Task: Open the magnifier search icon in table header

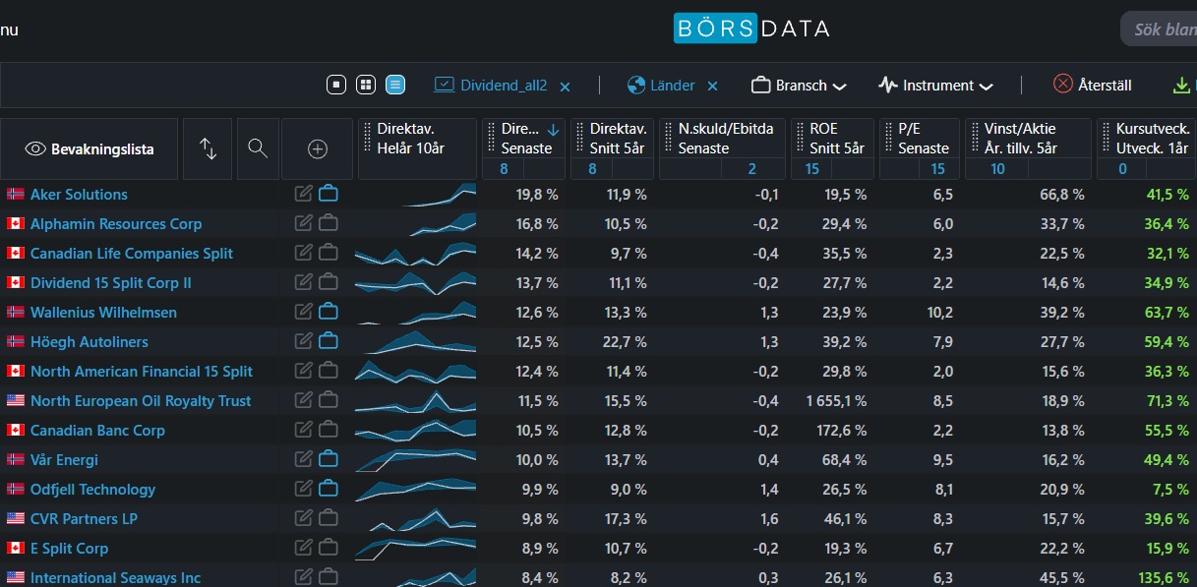Action: tap(257, 148)
